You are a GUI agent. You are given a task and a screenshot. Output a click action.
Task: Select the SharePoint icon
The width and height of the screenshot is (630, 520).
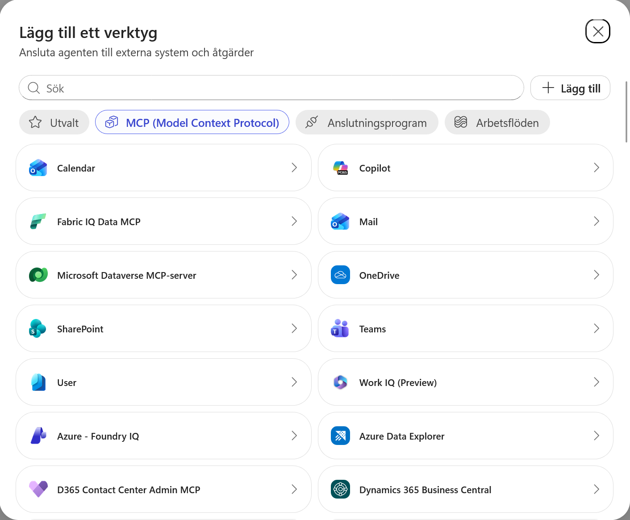38,329
